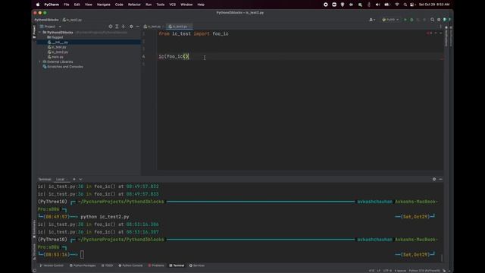Image resolution: width=485 pixels, height=273 pixels.
Task: Open Terminal panel settings gear
Action: tap(434, 179)
